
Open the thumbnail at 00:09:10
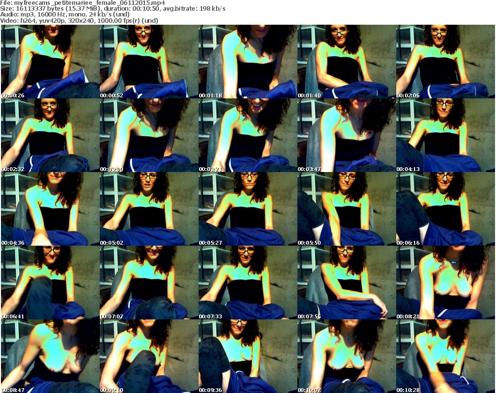pos(149,356)
